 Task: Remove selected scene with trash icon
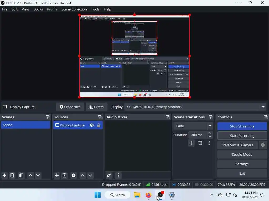(x=12, y=175)
